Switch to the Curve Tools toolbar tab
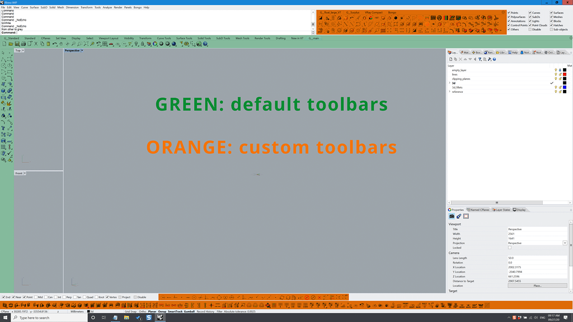Image resolution: width=573 pixels, height=322 pixels. [x=164, y=39]
